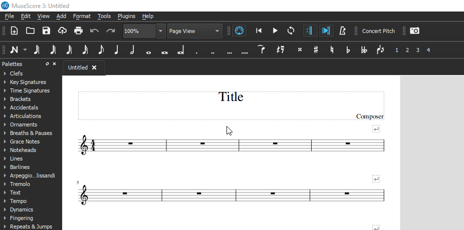Activate image capture camera icon

click(414, 30)
